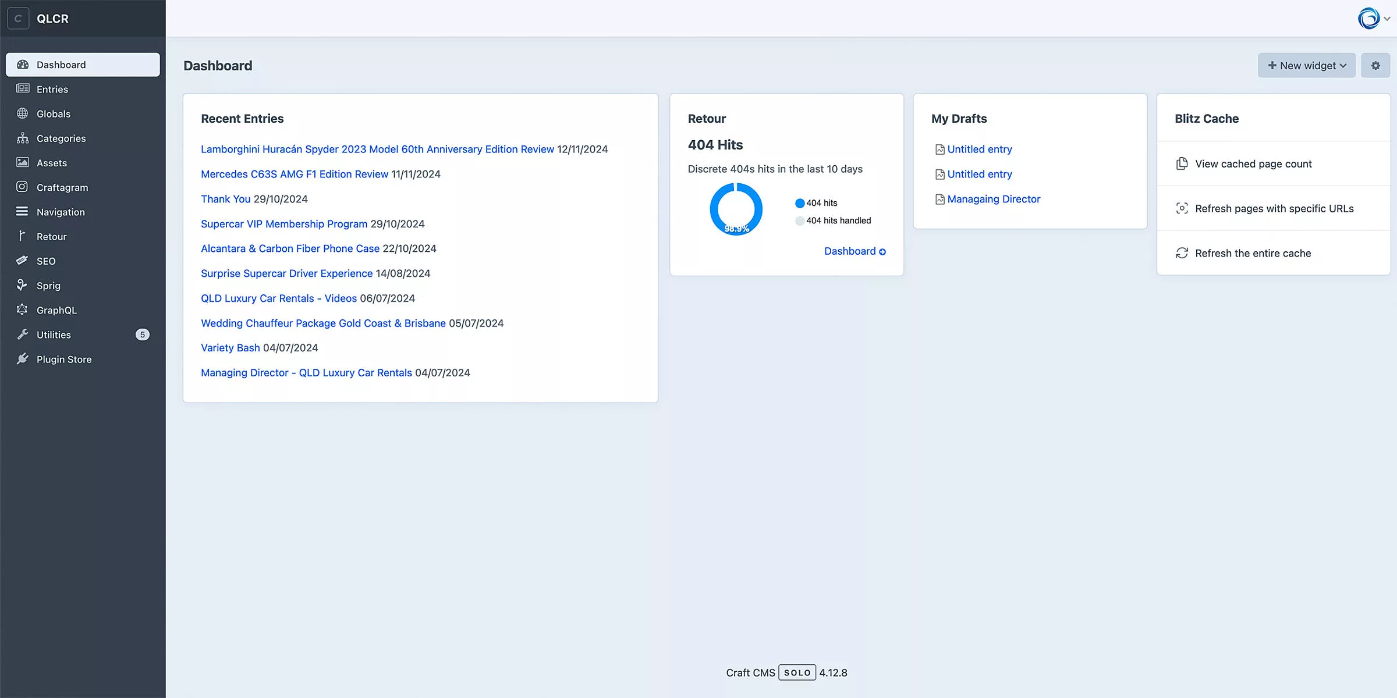Click the Navigation hamburger icon
1397x698 pixels.
[22, 212]
